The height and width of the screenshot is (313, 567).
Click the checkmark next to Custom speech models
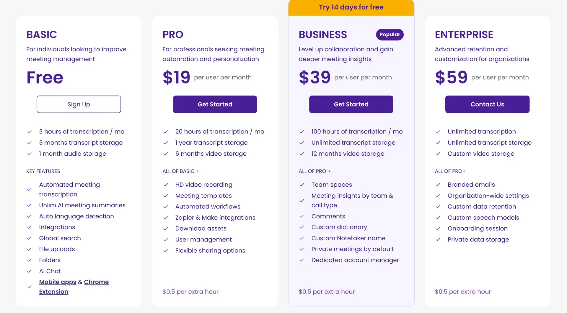click(438, 218)
